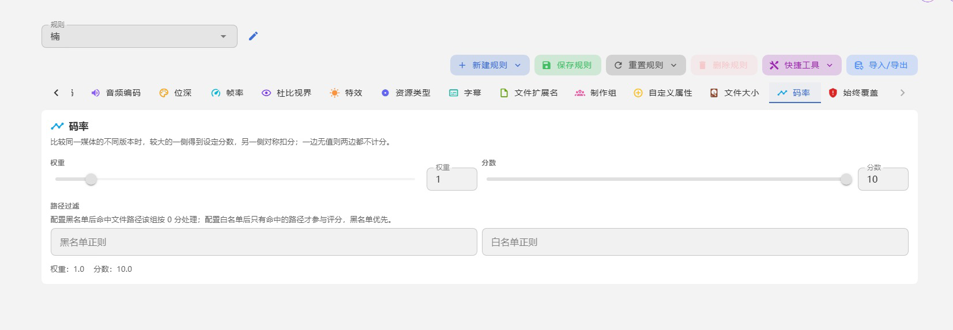Image resolution: width=953 pixels, height=330 pixels.
Task: Click the 权重 number input field
Action: (452, 179)
